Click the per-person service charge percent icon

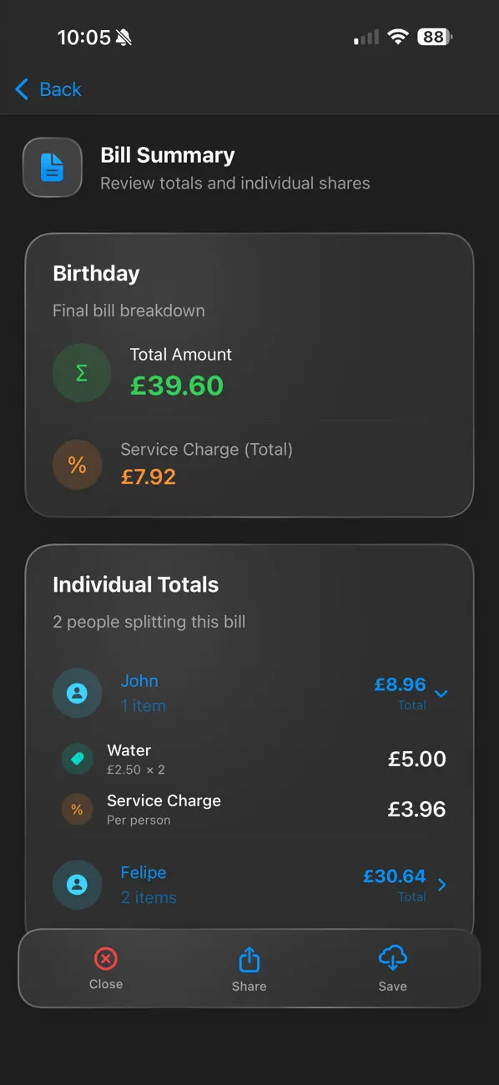[77, 809]
